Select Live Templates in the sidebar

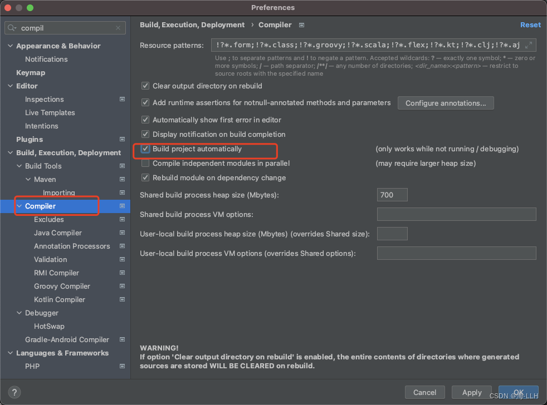click(x=50, y=112)
